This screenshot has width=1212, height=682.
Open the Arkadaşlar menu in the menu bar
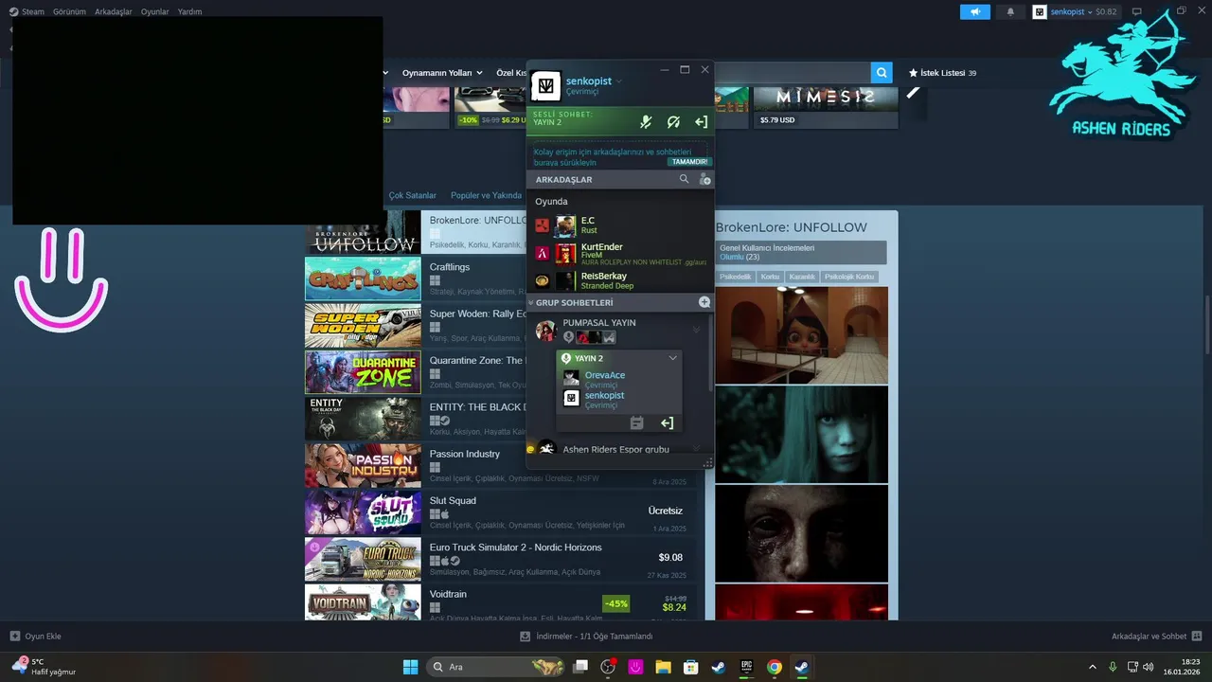pos(114,11)
